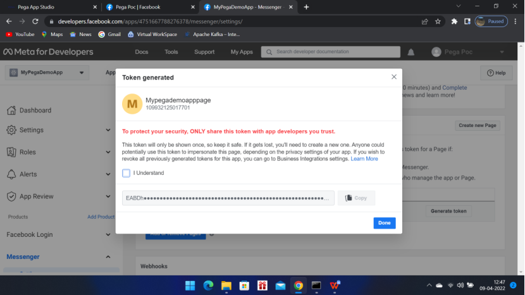This screenshot has width=525, height=295.
Task: Open Microsoft Store from taskbar
Action: click(244, 286)
